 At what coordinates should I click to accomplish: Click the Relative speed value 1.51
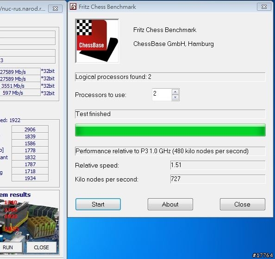coord(218,165)
